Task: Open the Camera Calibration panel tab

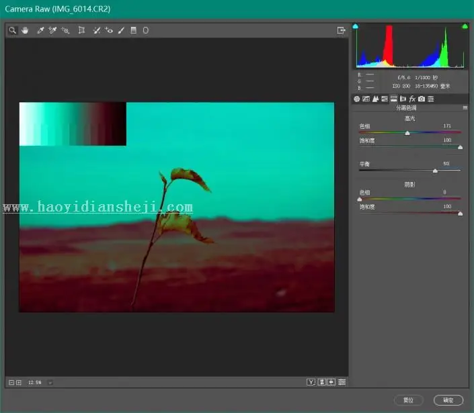Action: click(x=422, y=99)
